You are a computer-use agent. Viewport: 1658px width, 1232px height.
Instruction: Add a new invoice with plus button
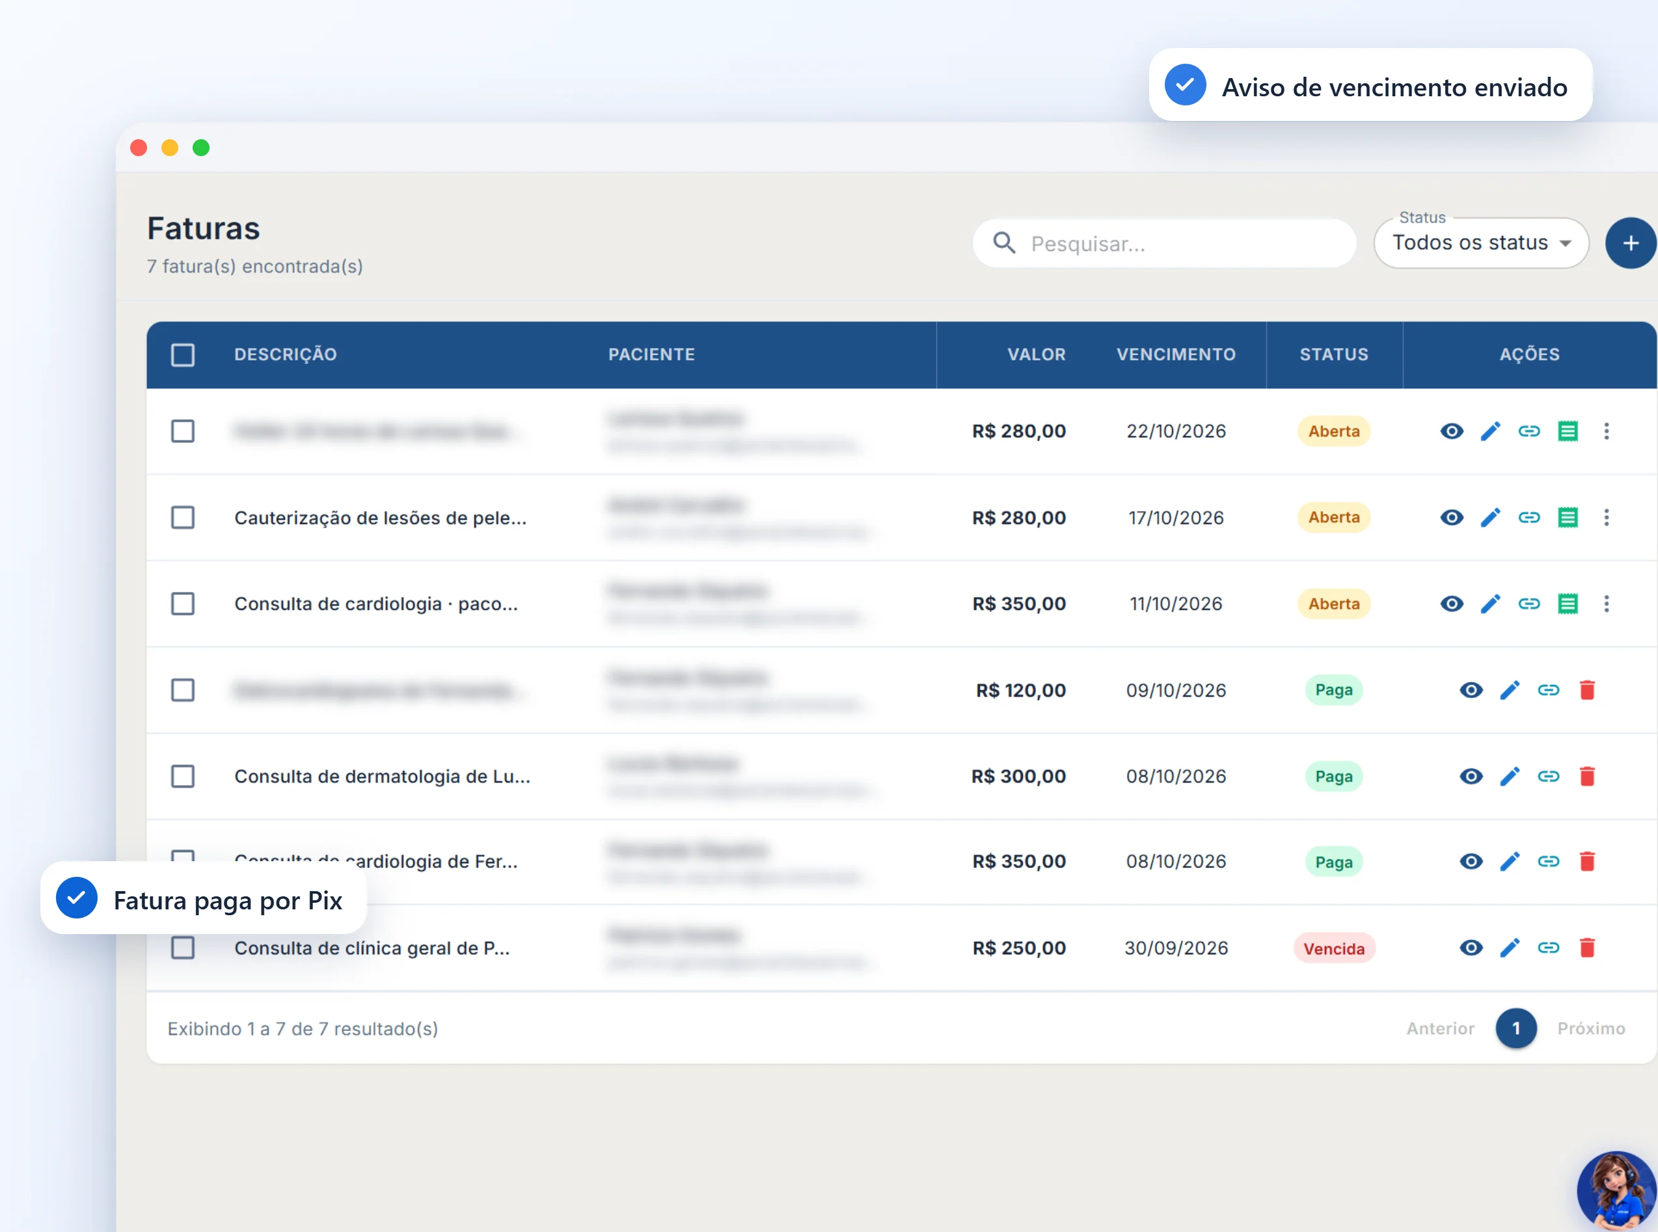tap(1631, 243)
